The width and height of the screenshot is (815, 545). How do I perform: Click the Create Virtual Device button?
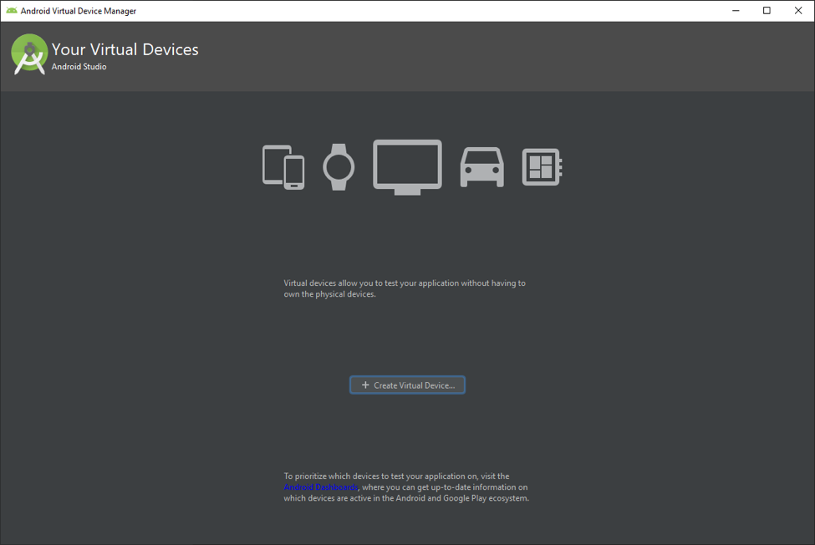point(408,385)
